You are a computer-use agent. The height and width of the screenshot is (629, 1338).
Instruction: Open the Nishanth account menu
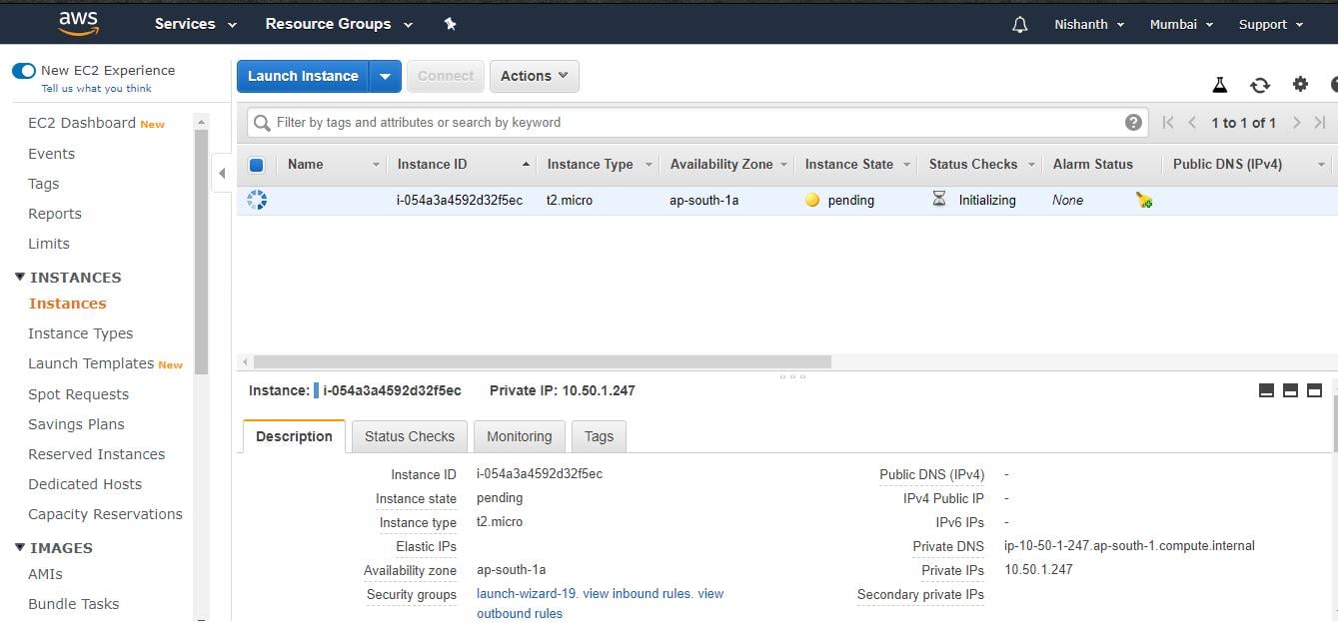[x=1089, y=24]
